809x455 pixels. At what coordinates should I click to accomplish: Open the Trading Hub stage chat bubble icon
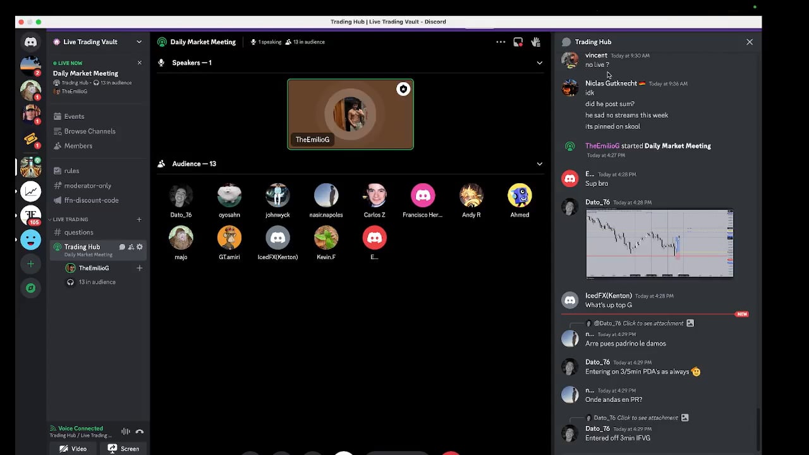click(122, 247)
